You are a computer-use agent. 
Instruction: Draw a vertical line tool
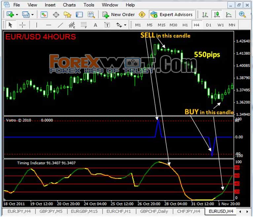pyautogui.click(x=37, y=25)
